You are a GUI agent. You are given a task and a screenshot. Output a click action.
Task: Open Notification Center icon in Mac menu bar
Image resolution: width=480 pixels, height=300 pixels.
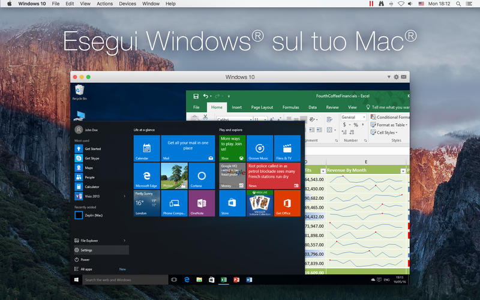(469, 4)
